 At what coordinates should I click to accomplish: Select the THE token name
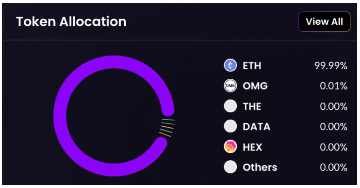click(x=252, y=107)
